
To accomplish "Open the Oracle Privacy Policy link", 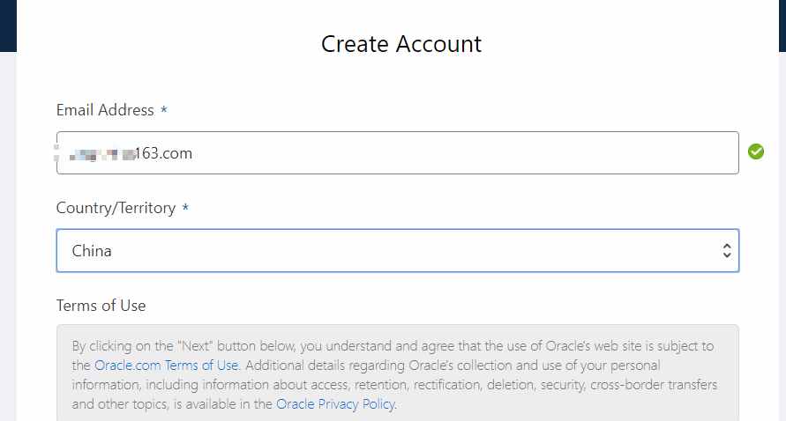I will tap(335, 404).
